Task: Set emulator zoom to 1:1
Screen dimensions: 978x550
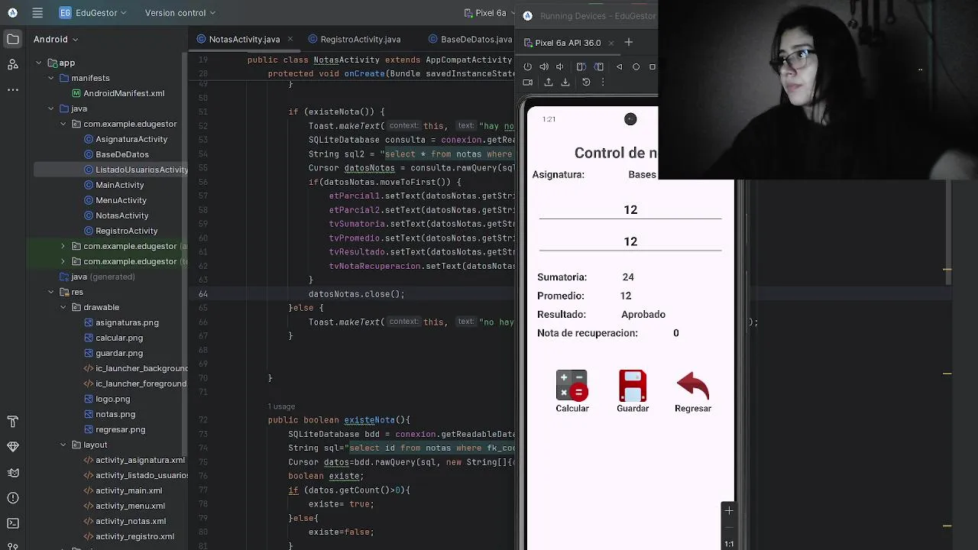Action: 729,544
